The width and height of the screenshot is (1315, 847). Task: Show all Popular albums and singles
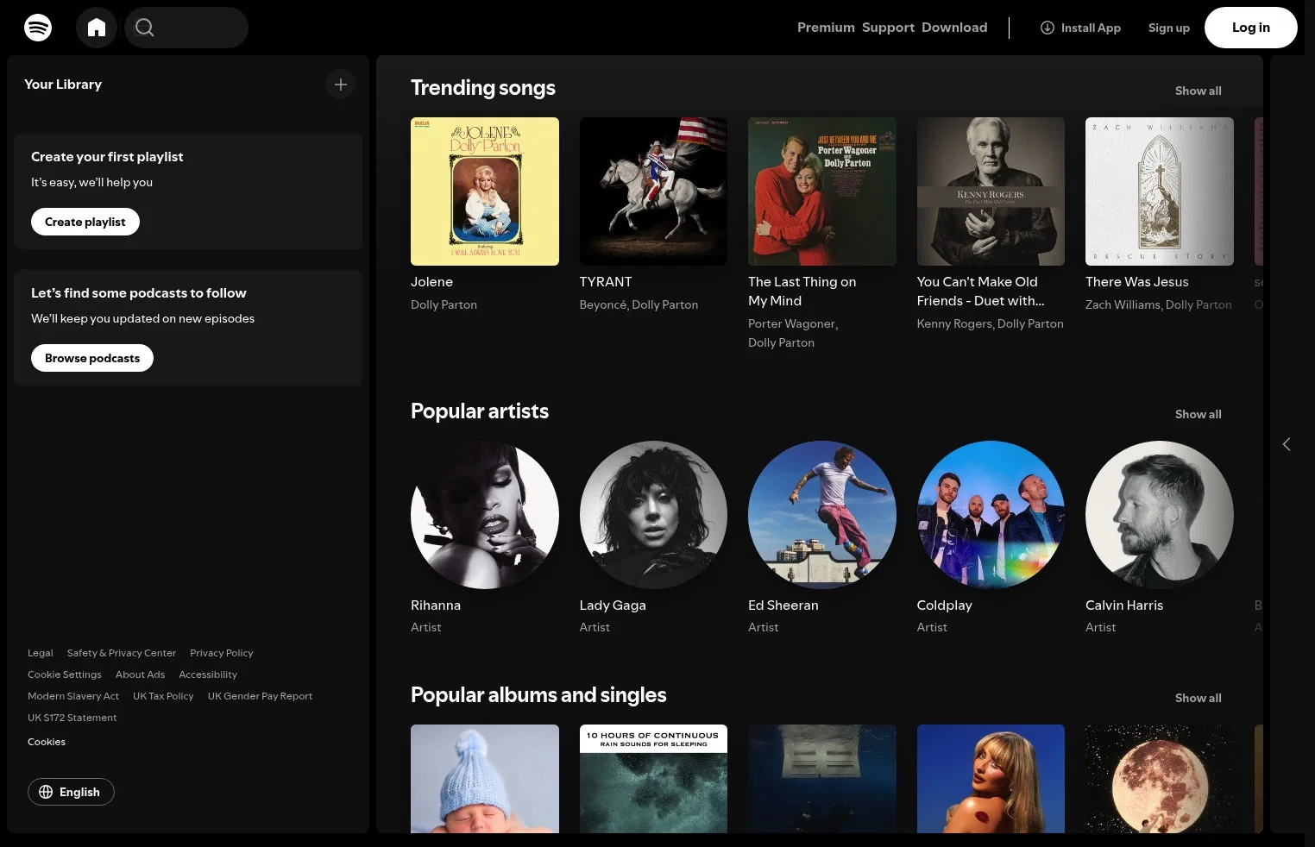click(1198, 698)
